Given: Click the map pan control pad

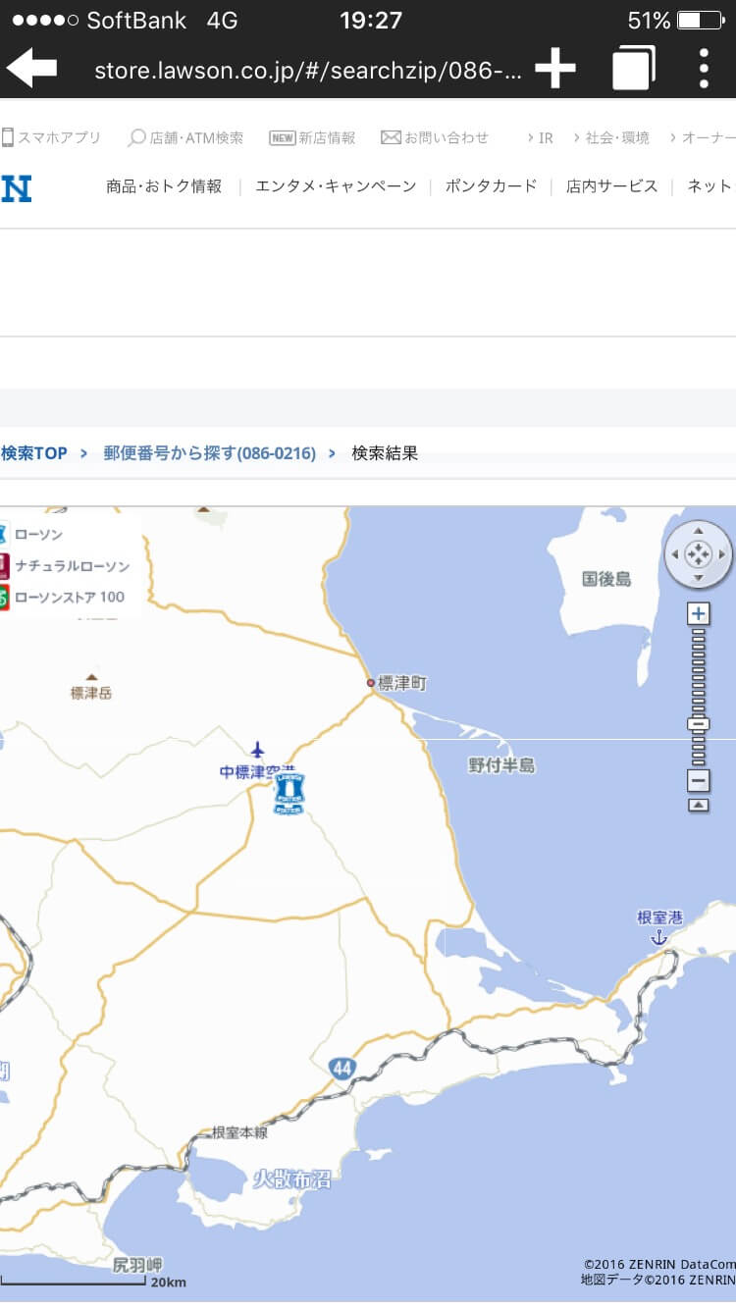Looking at the screenshot, I should click(698, 554).
